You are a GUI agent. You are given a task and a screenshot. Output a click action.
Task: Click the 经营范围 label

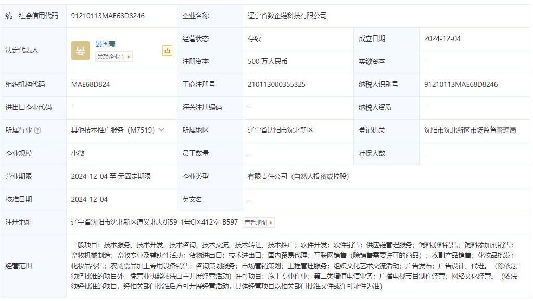pyautogui.click(x=19, y=266)
